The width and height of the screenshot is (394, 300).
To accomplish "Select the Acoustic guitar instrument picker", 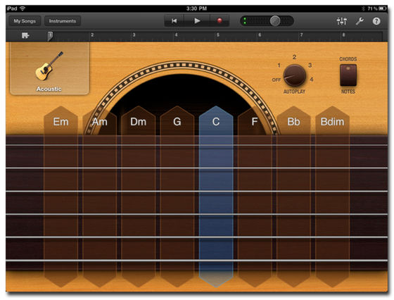I will [49, 68].
